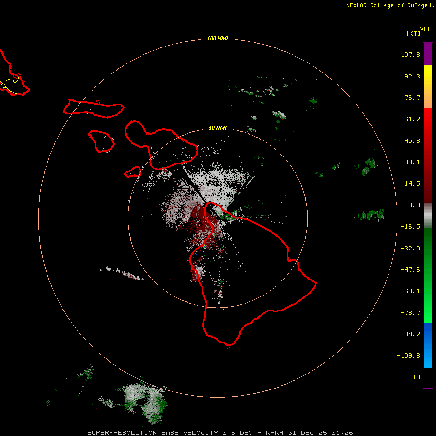Image resolution: width=436 pixels, height=436 pixels.
Task: Click the 107.8 velocity scale value
Action: [x=410, y=54]
